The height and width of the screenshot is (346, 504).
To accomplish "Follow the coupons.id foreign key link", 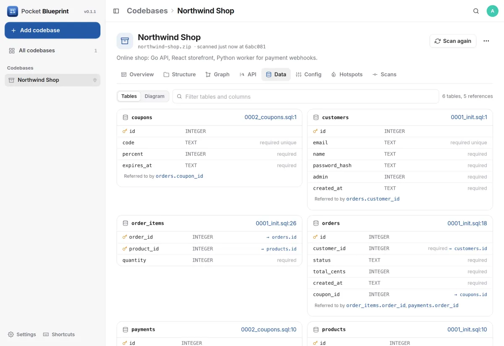I will pyautogui.click(x=470, y=295).
